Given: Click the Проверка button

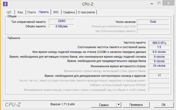Looking at the screenshot, I should pyautogui.click(x=136, y=105).
